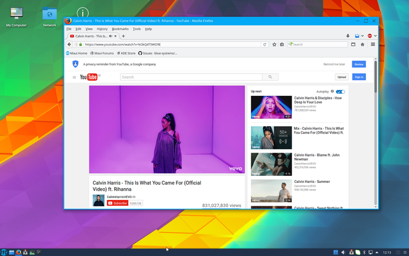The image size is (409, 256).
Task: Click the Sign in button
Action: pos(359,77)
